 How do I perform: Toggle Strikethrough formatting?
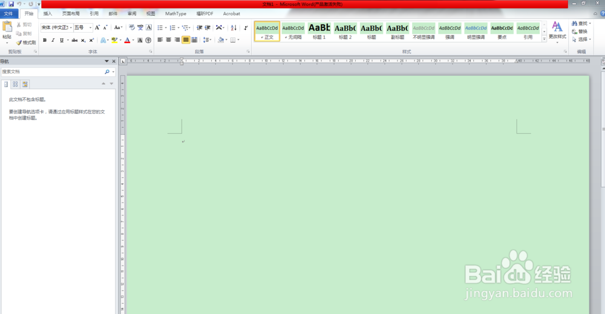(74, 40)
